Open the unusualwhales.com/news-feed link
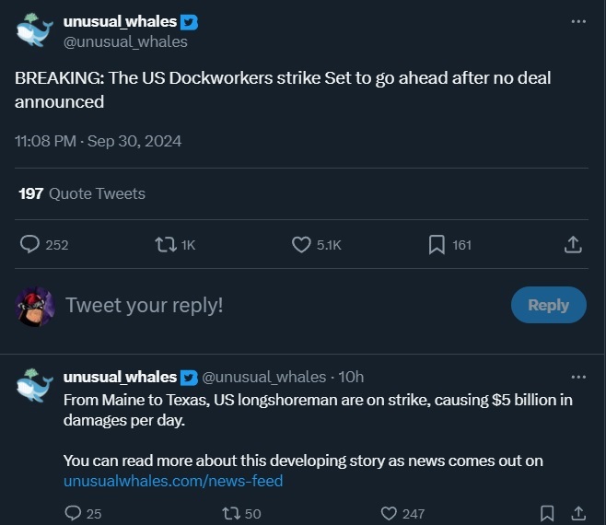This screenshot has height=525, width=606. [173, 481]
